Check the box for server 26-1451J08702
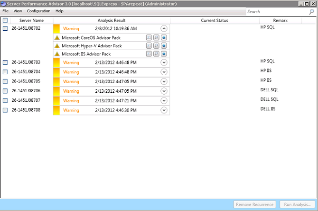Screen dimensions: 318x211 (5, 28)
